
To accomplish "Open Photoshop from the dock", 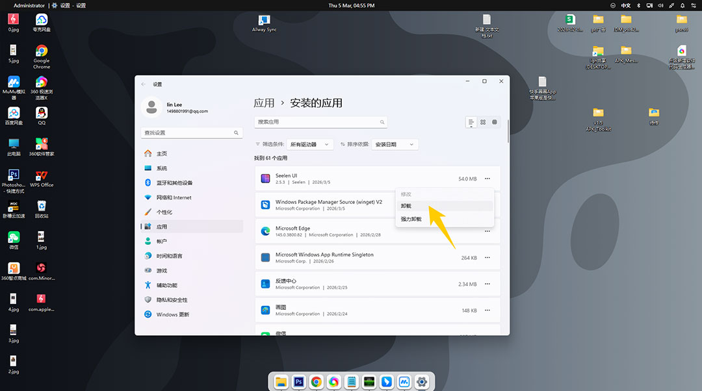I will (298, 382).
